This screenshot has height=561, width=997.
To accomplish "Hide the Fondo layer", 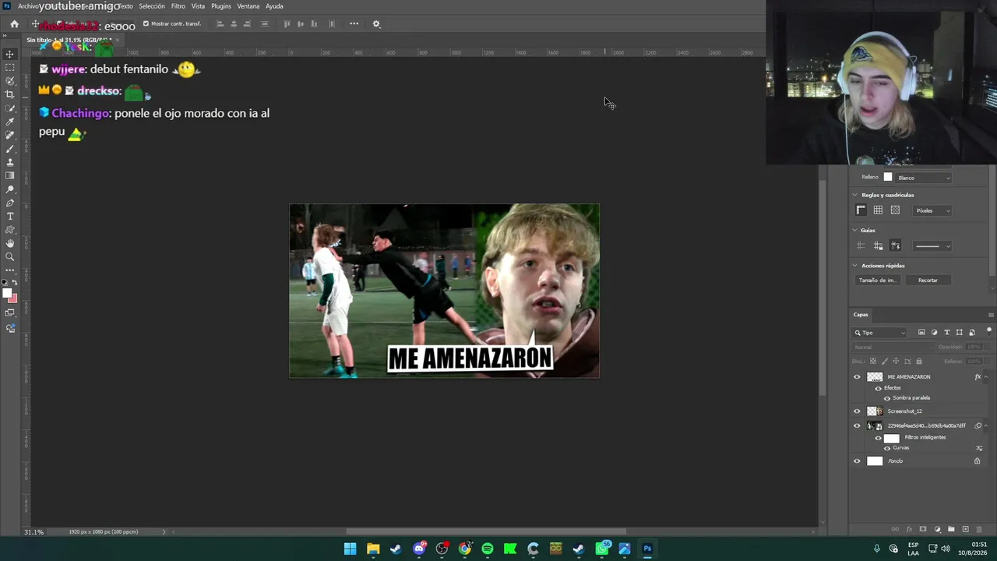I will (x=858, y=461).
